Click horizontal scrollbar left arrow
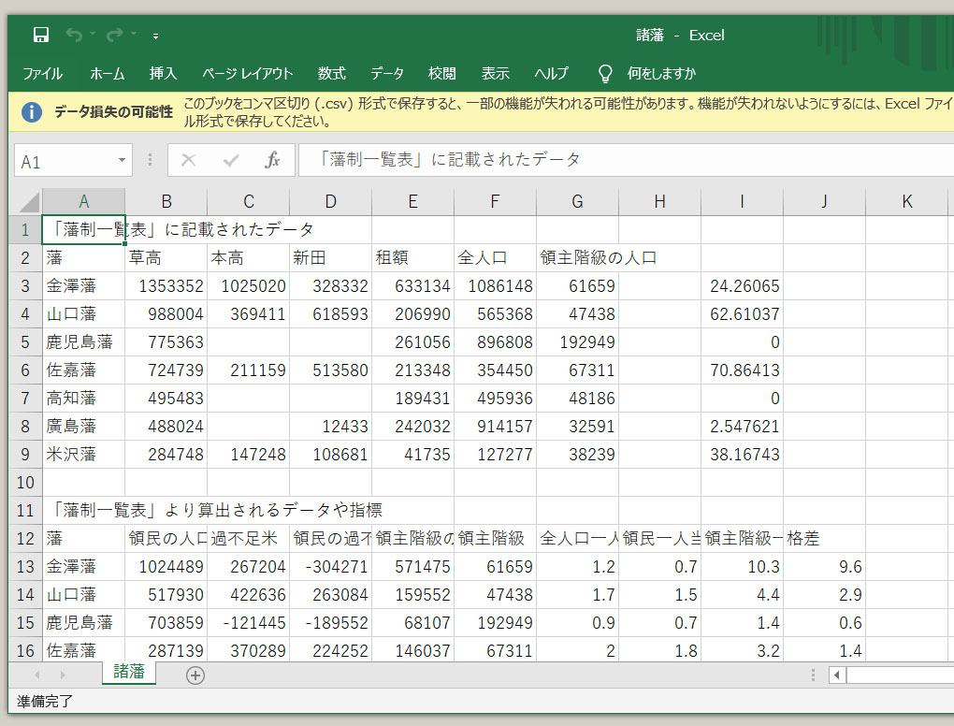This screenshot has width=954, height=726. pyautogui.click(x=837, y=675)
